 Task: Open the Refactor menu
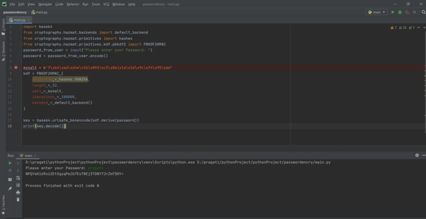pyautogui.click(x=73, y=4)
